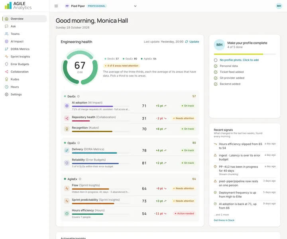Viewport: 287px width, 239px height.
Task: Click the DevEx 57 legend item
Action: [x=112, y=59]
